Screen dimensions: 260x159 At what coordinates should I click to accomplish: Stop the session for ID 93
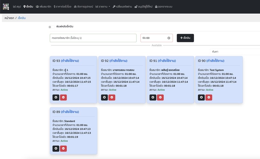click(56, 97)
